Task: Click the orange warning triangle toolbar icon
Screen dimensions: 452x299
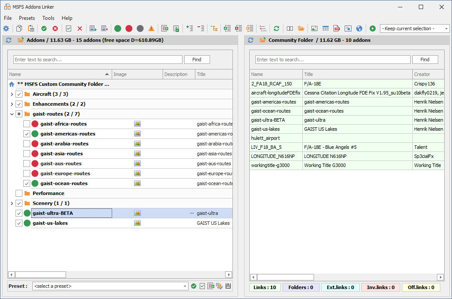Action: point(151,28)
